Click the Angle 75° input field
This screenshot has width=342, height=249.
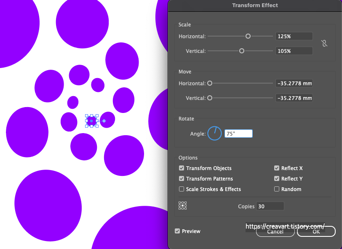[239, 134]
